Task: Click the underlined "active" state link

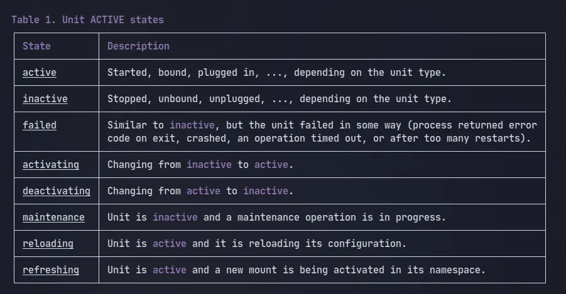Action: click(39, 73)
